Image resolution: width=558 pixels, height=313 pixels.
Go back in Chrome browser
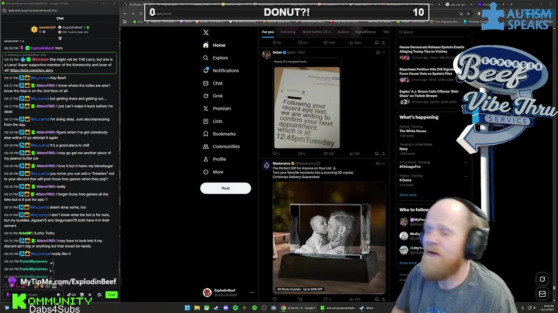[125, 13]
